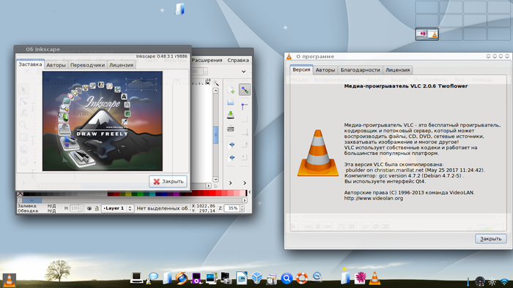Viewport: 513px width, 288px height.
Task: Click Inkscape's import icon below the printer
Action: coord(232,145)
